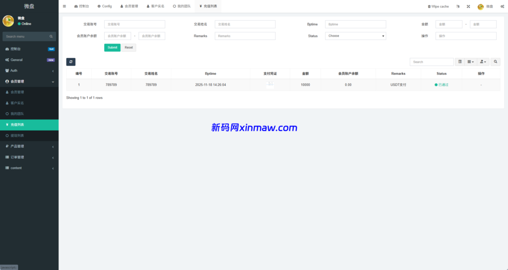Focus the Bptime input field

pos(355,24)
